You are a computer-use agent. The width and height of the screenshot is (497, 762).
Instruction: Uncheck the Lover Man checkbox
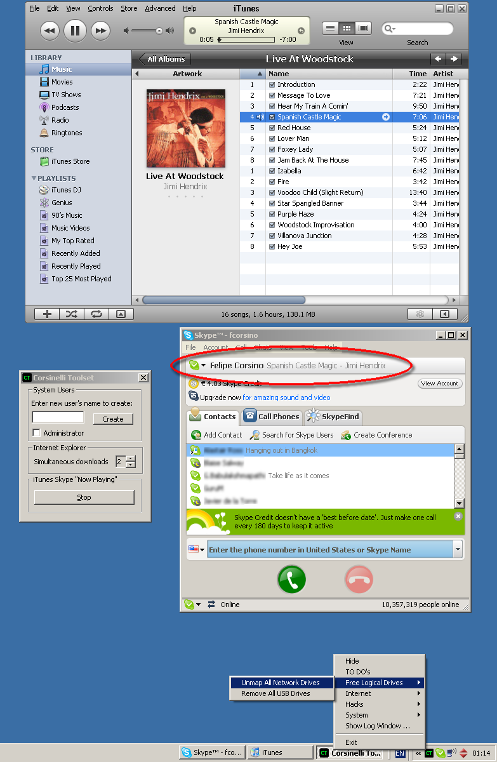click(272, 138)
